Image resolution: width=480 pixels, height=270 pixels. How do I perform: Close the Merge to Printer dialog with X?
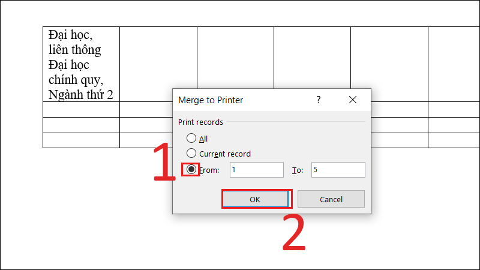[x=353, y=100]
